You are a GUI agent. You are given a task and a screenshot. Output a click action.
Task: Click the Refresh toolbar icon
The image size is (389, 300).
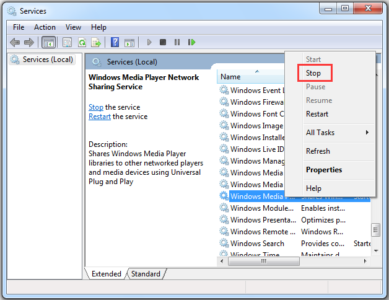82,42
